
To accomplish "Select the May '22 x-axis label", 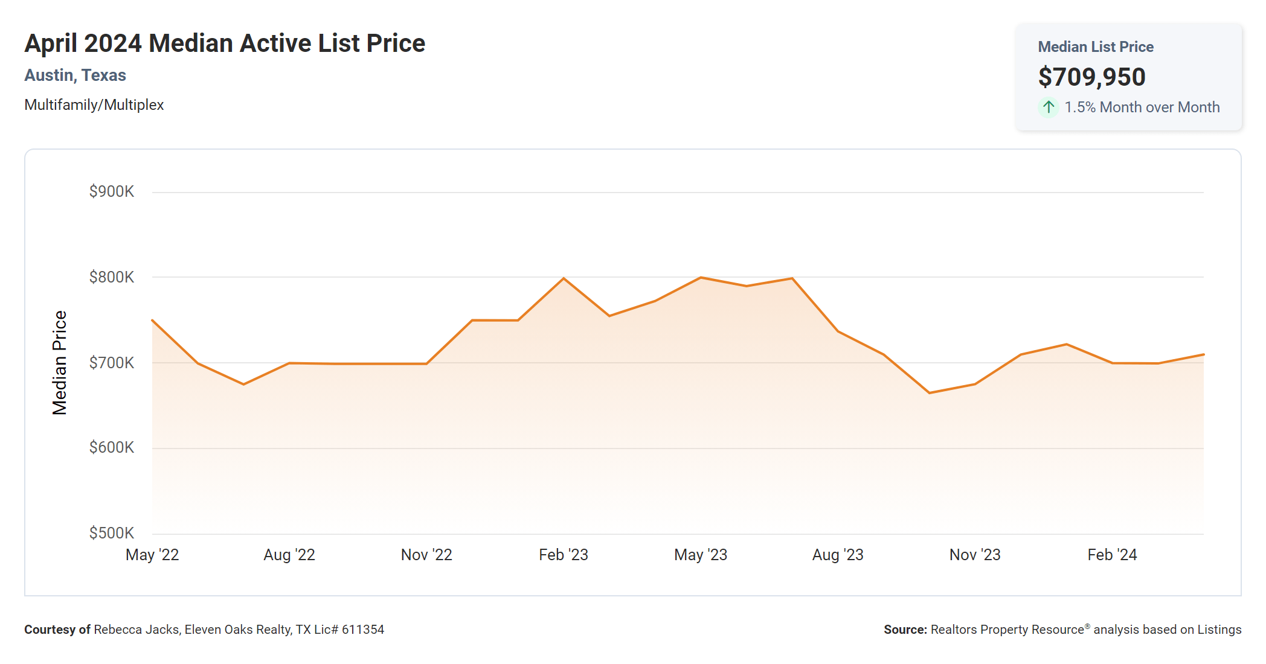I will coord(152,555).
